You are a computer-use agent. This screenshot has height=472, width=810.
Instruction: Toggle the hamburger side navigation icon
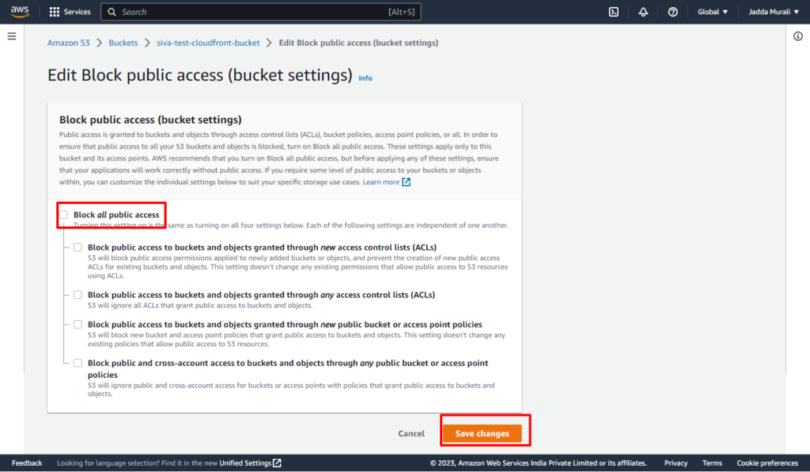point(12,36)
